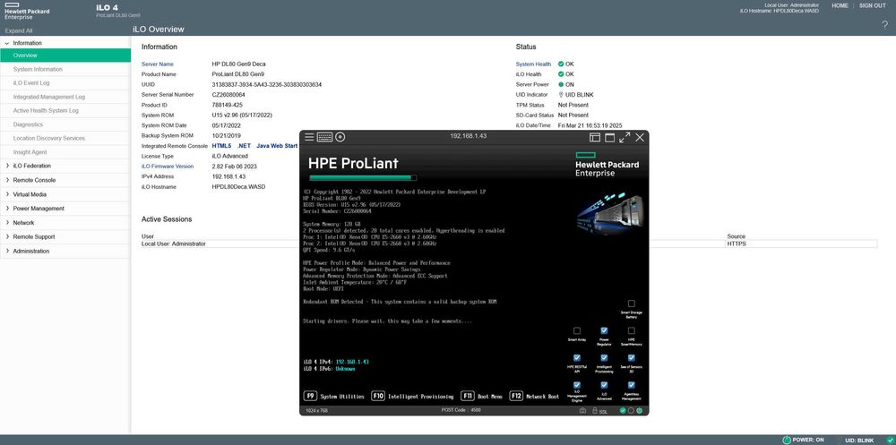Capture a console screenshot with the camera icon
The width and height of the screenshot is (896, 445).
coord(582,411)
